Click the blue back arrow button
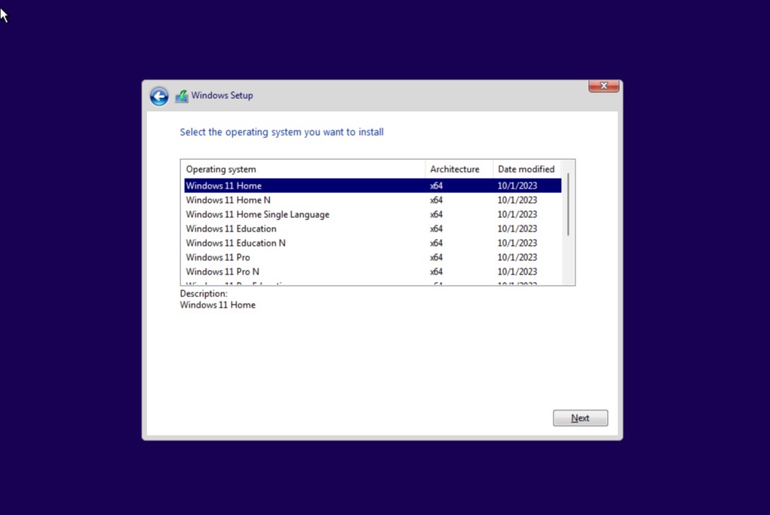The width and height of the screenshot is (770, 515). (x=159, y=96)
